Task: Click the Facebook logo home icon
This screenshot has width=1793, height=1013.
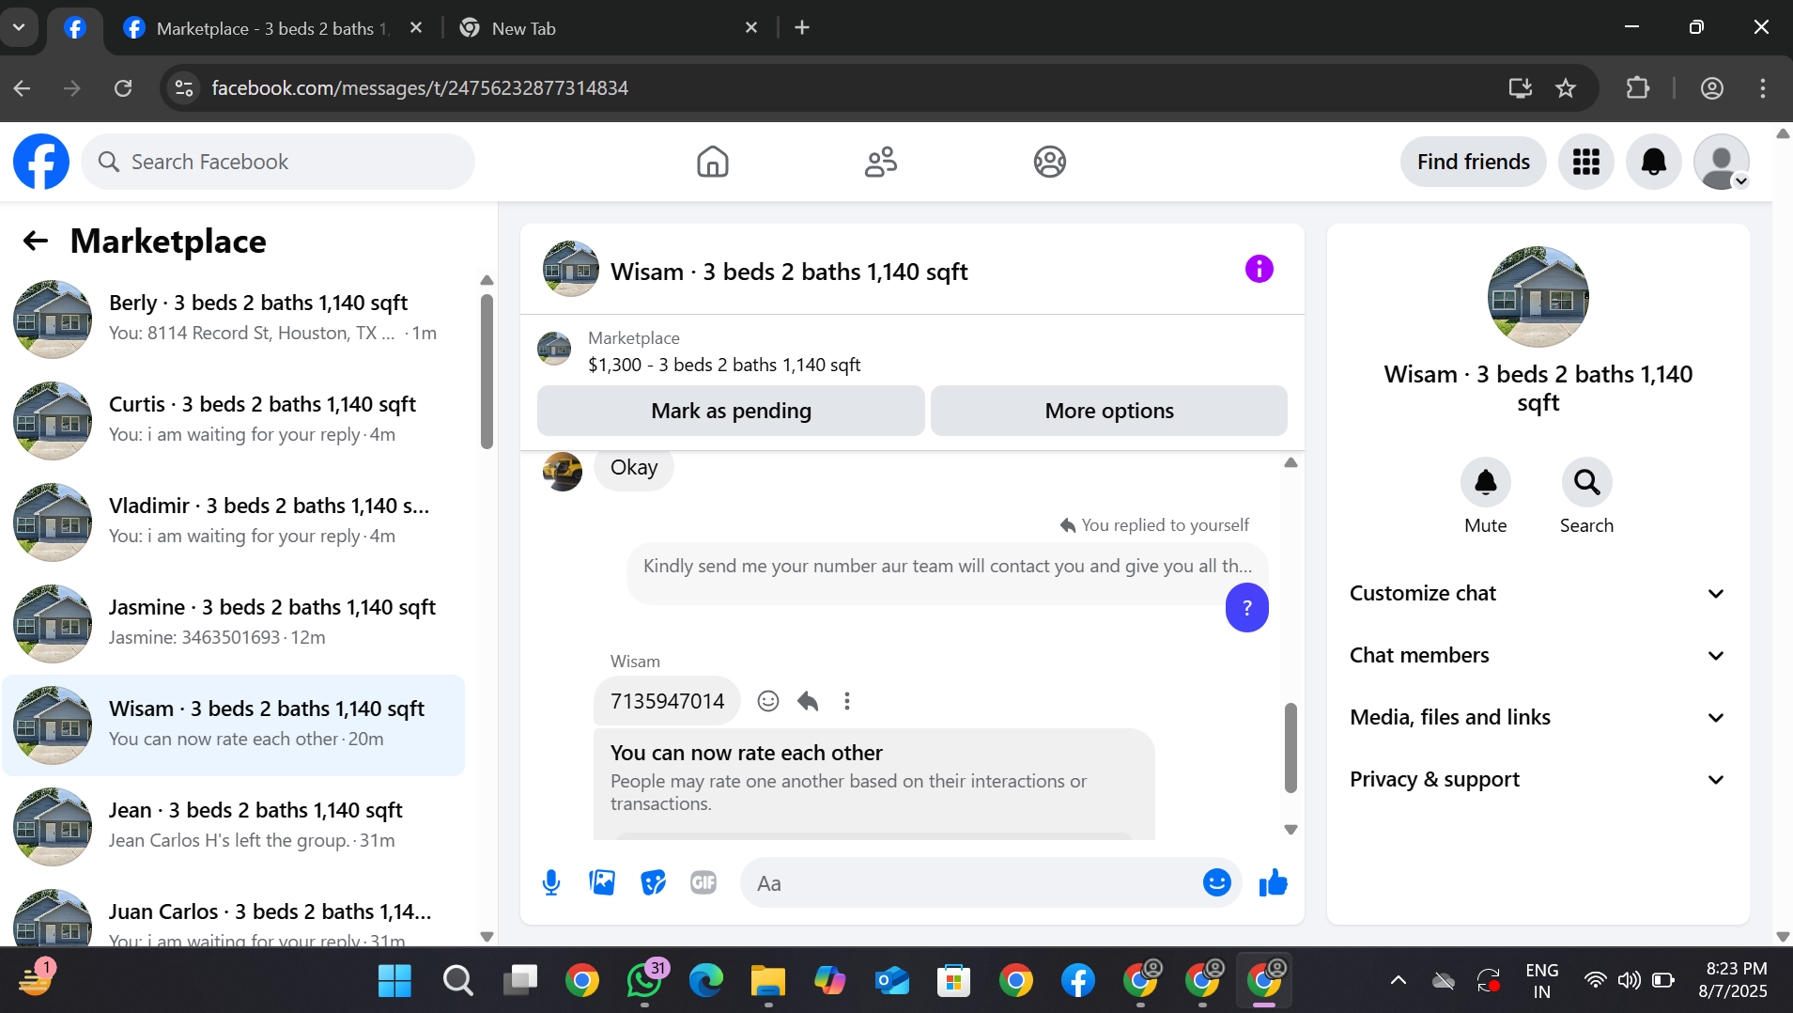Action: 41,162
